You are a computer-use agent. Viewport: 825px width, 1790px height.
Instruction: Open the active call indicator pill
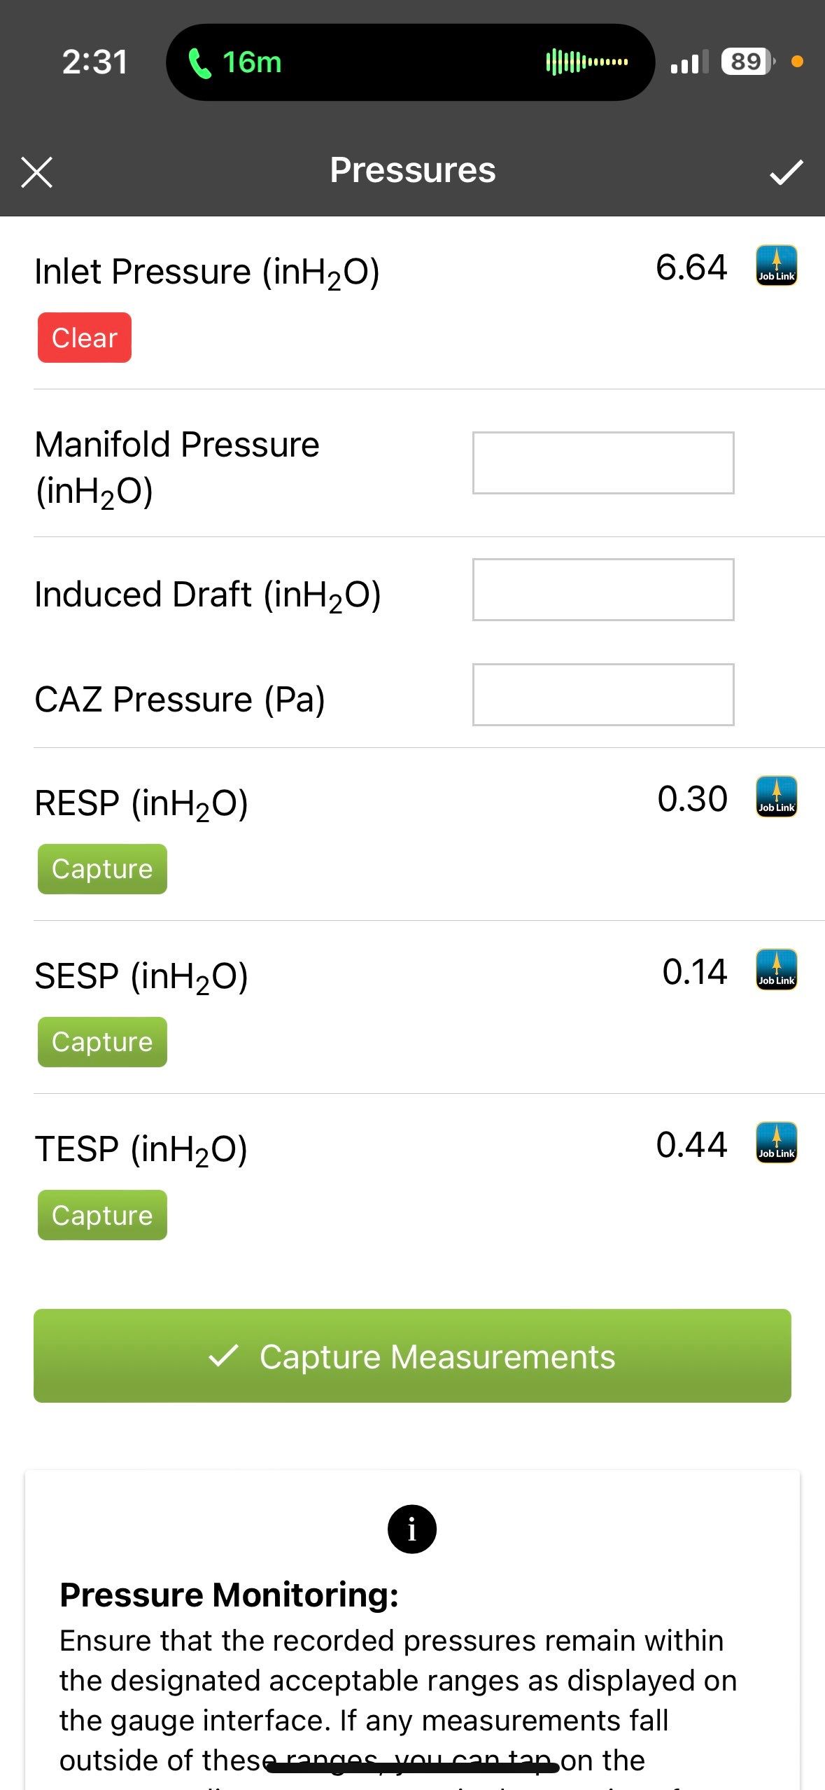pos(410,62)
